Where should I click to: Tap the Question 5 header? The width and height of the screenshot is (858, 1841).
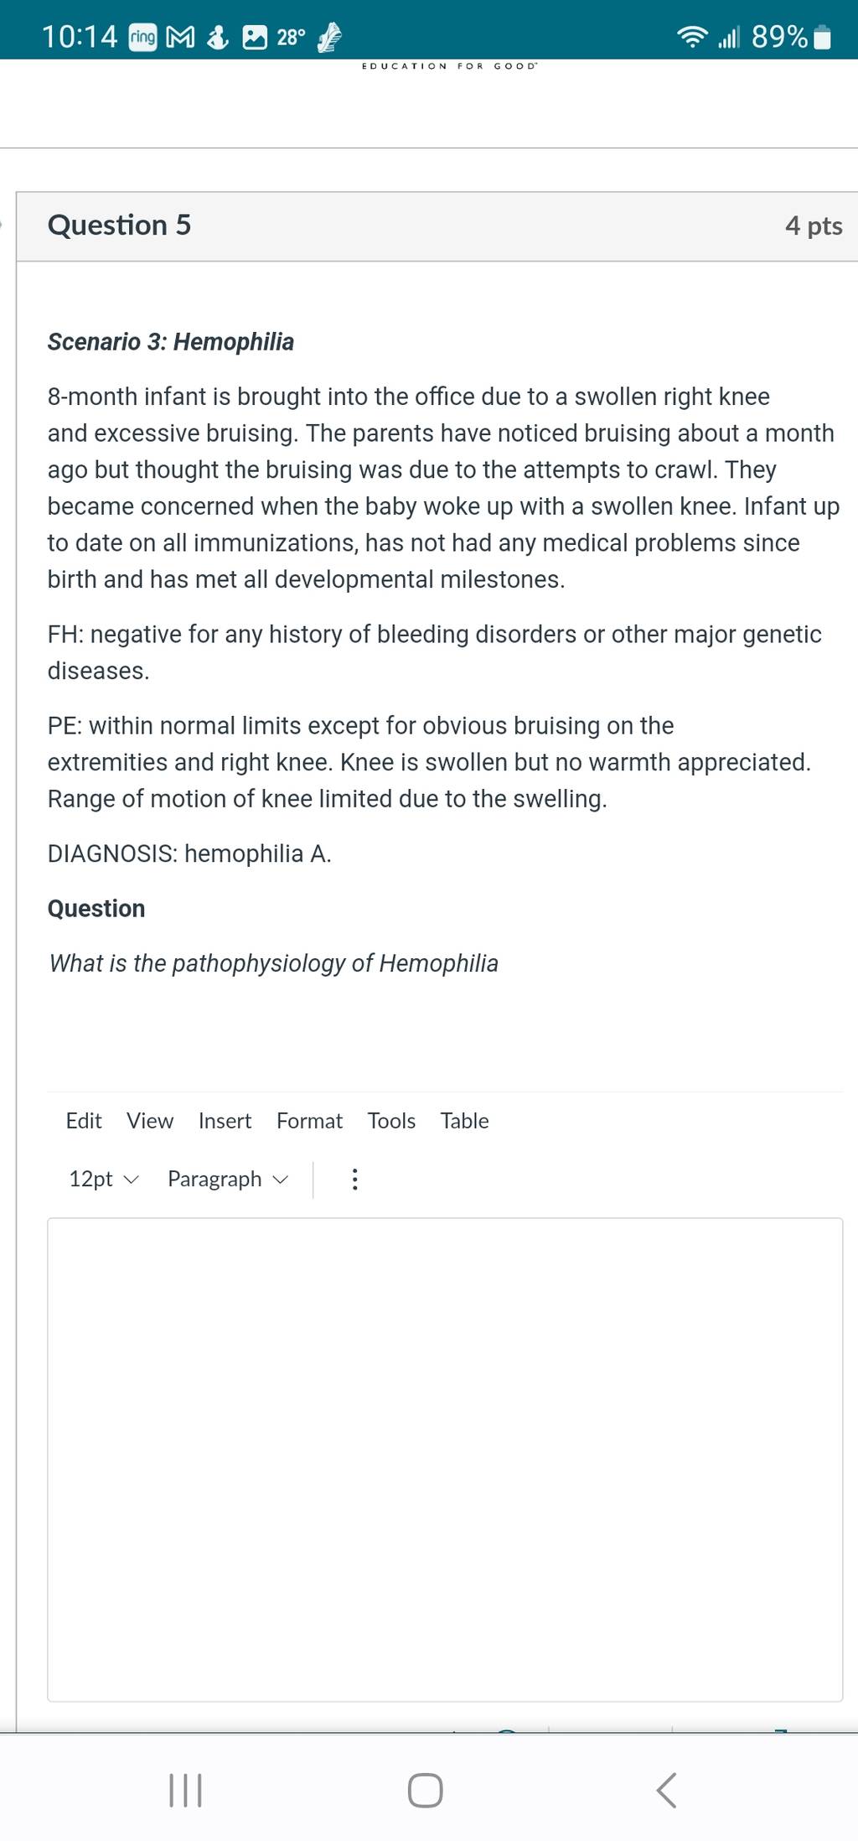(119, 225)
